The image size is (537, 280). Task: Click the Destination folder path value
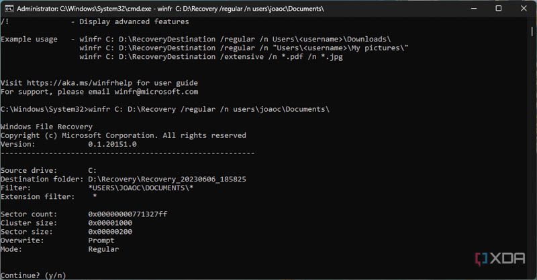click(x=167, y=179)
